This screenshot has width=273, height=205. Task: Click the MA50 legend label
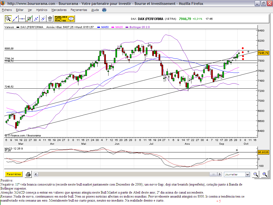point(105,27)
